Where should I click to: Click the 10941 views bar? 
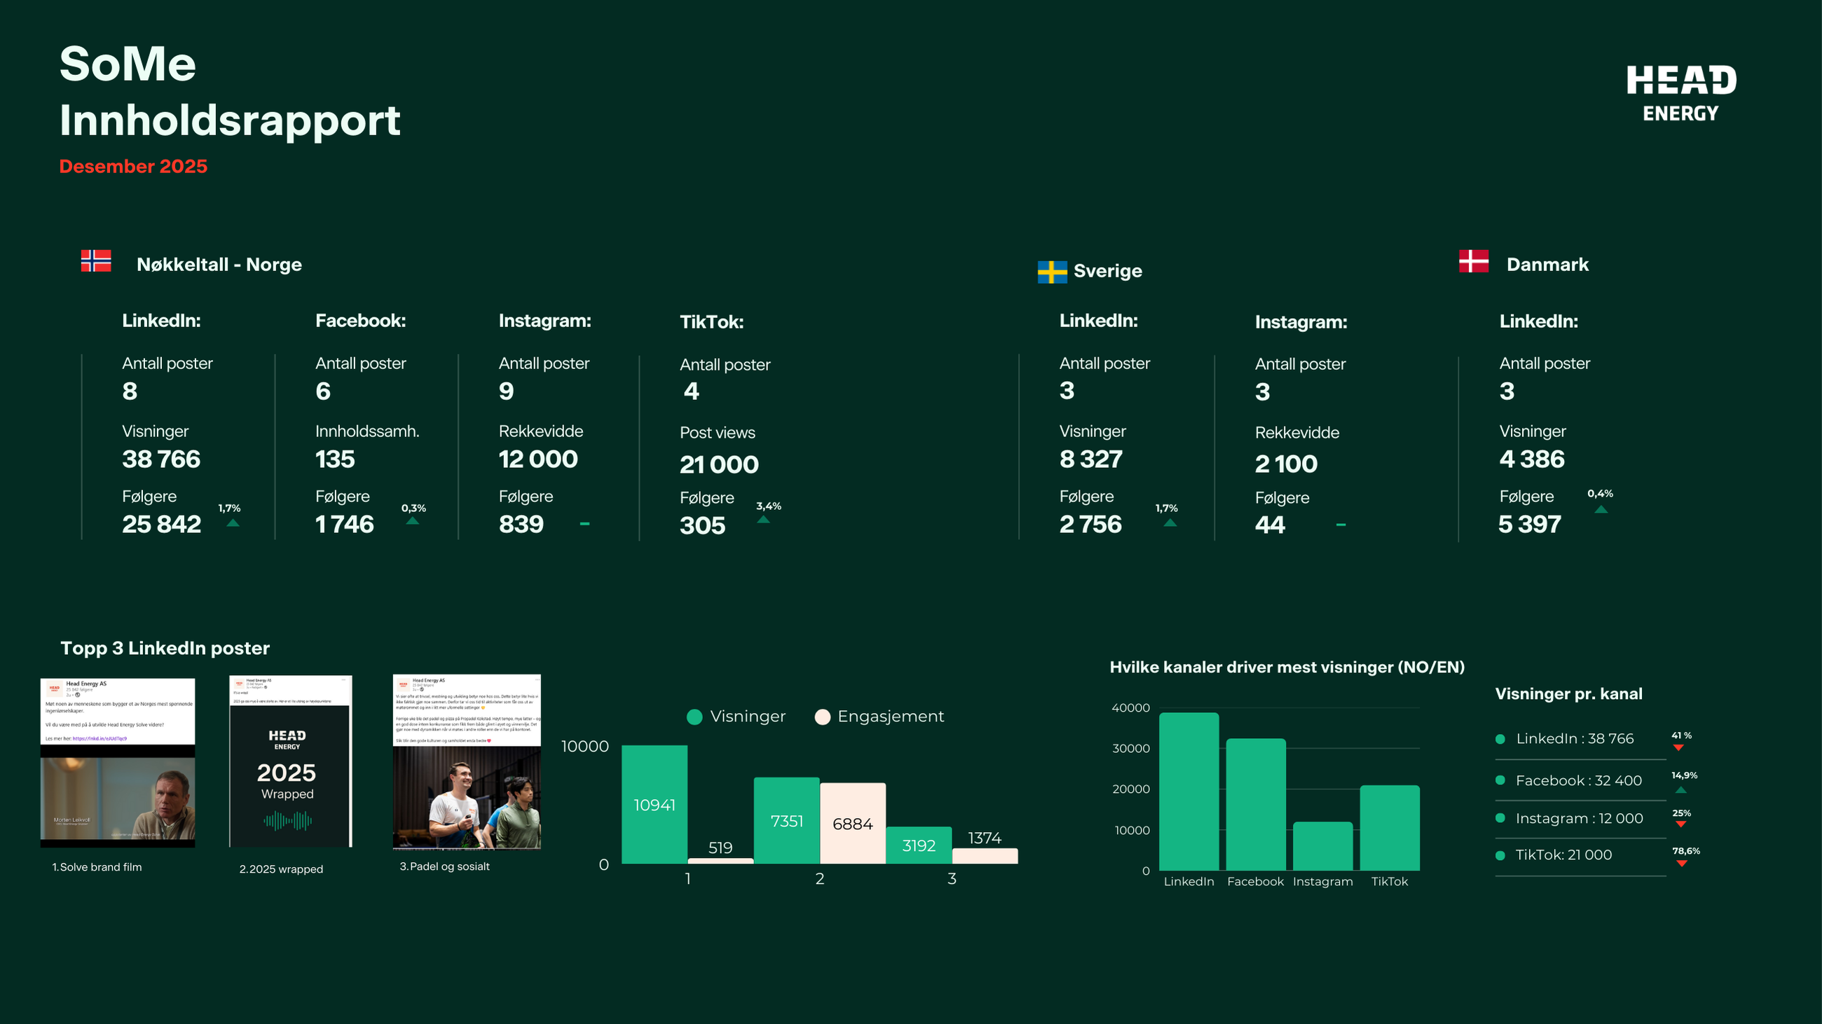pyautogui.click(x=655, y=804)
